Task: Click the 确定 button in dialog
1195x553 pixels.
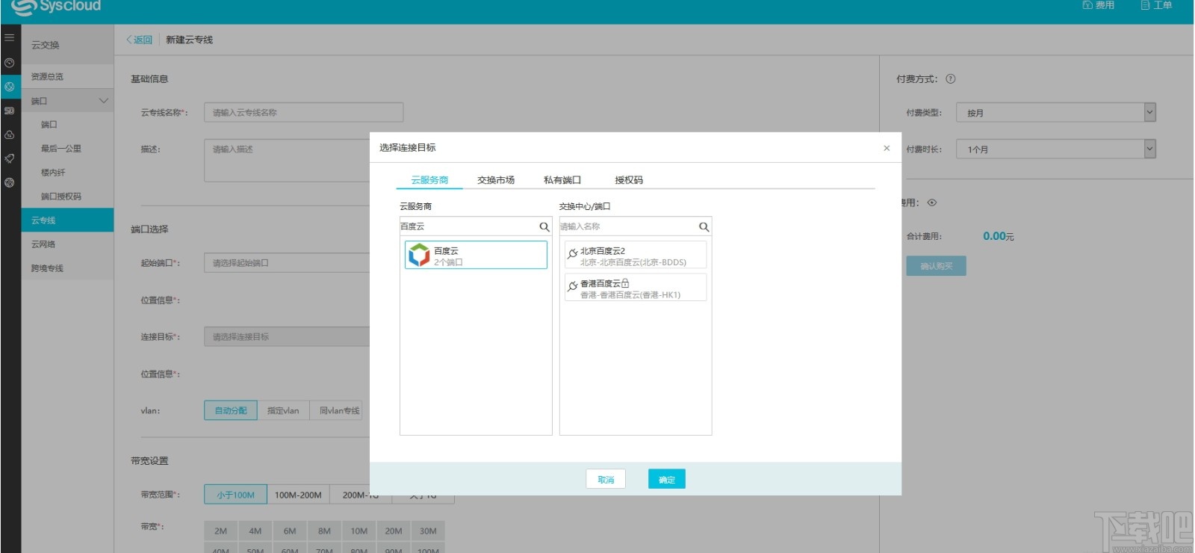Action: point(667,479)
